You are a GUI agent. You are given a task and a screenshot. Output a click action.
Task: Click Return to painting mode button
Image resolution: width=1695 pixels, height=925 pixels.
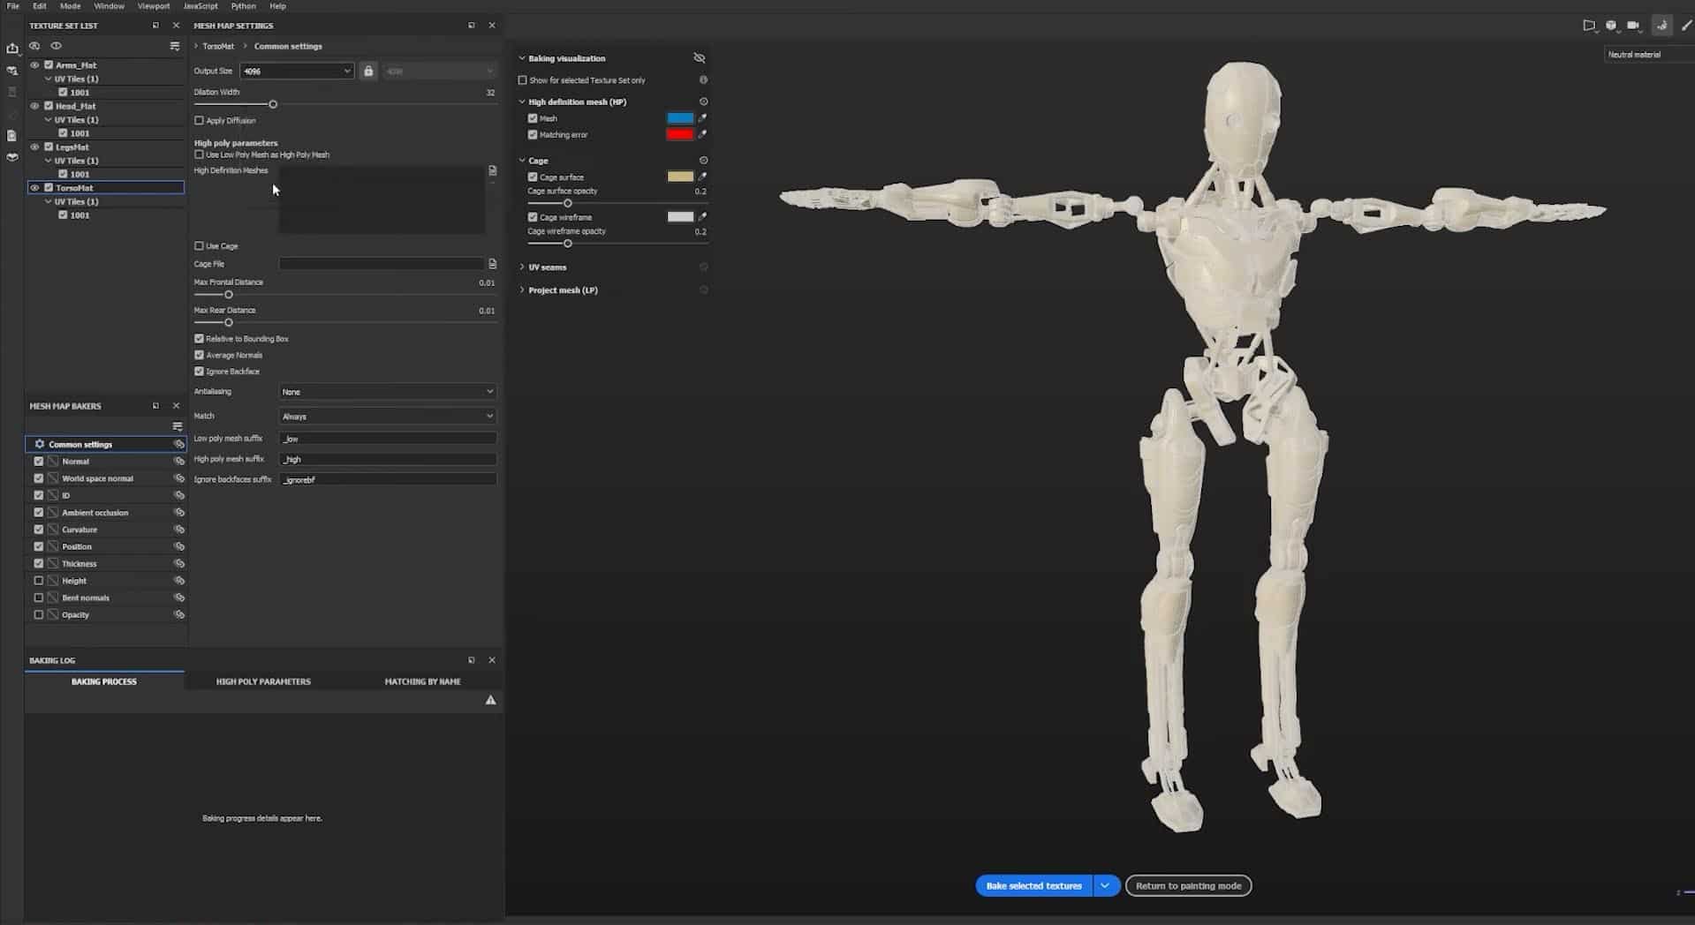click(1188, 885)
